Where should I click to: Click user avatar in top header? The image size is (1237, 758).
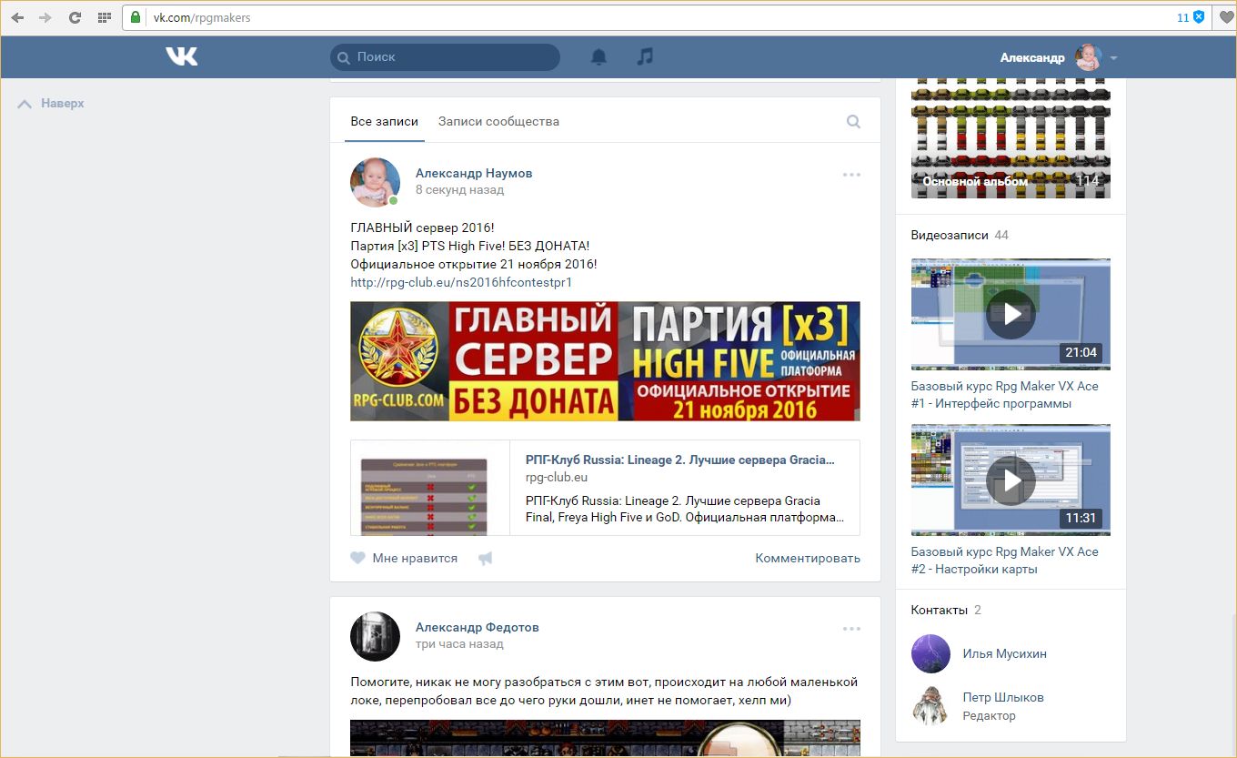[x=1088, y=57]
